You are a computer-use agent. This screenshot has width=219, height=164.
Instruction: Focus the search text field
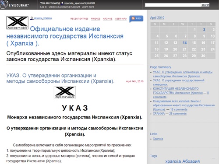point(173,5)
